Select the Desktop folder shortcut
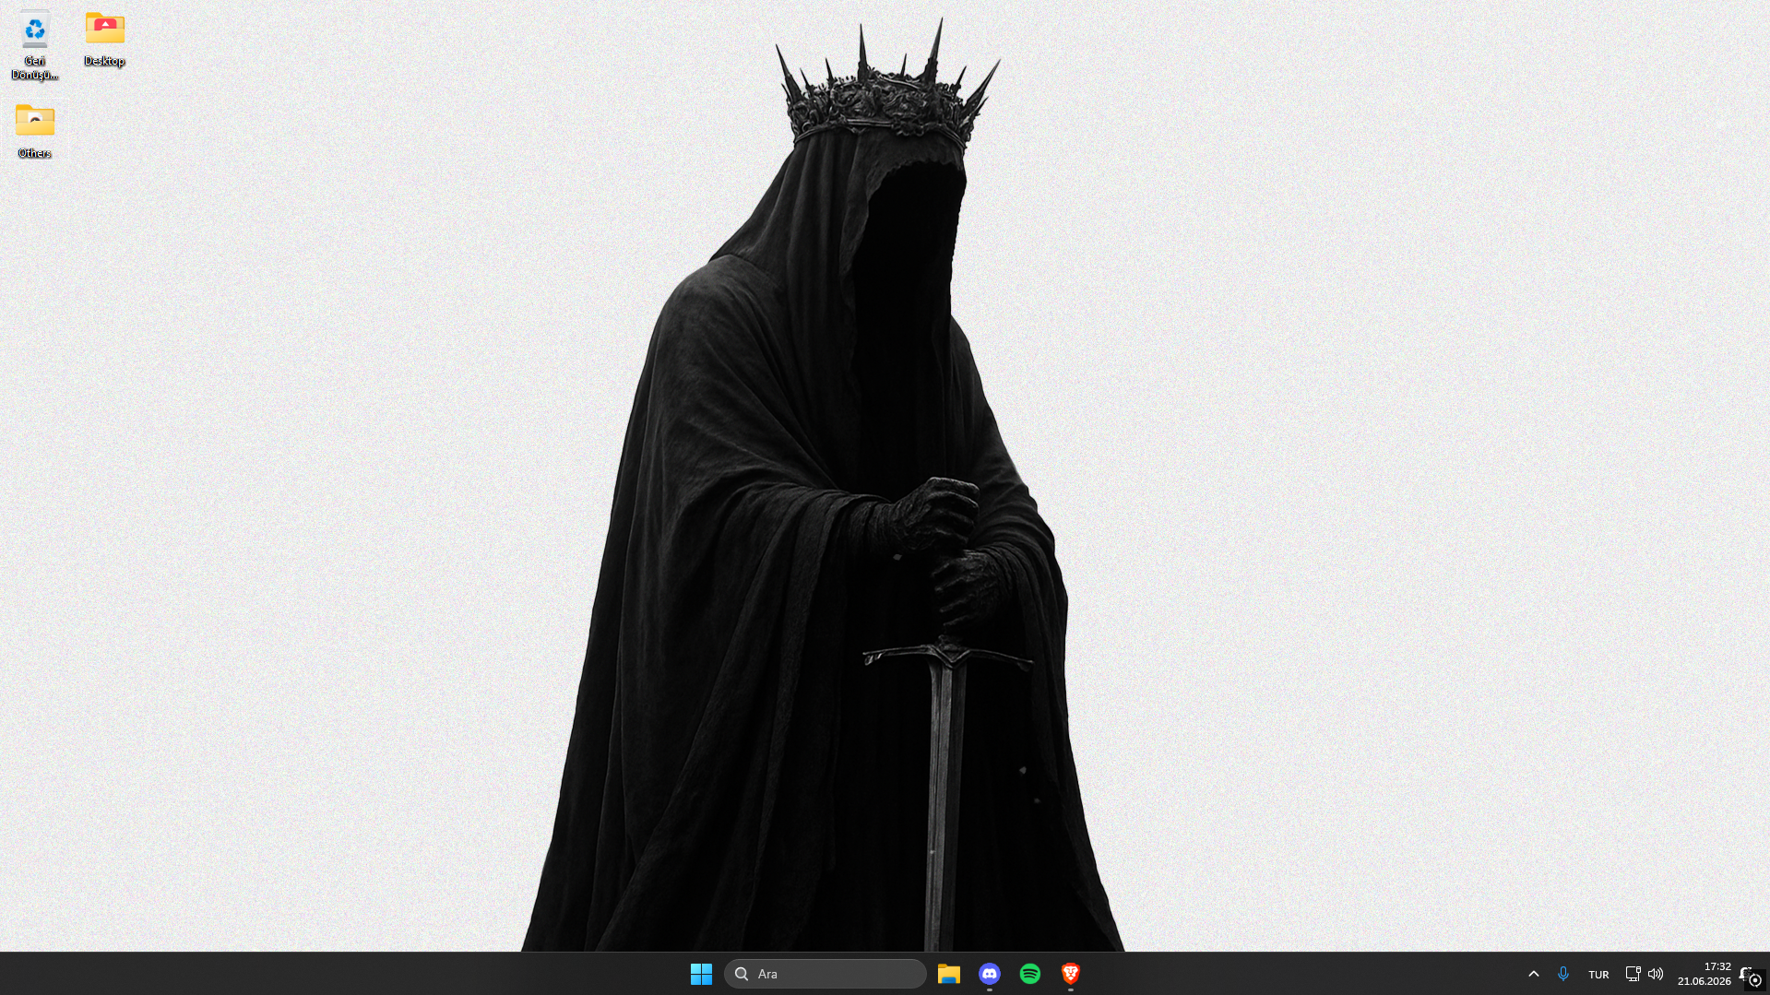The image size is (1770, 995). 104,39
